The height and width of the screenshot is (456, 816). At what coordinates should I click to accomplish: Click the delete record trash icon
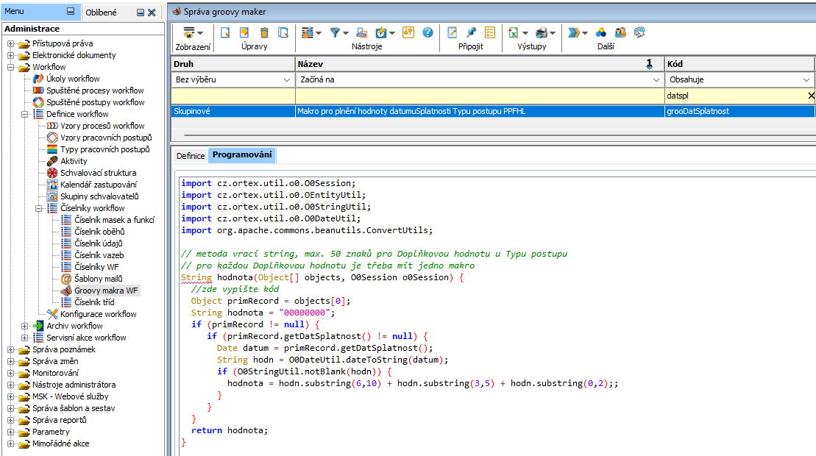(x=264, y=32)
